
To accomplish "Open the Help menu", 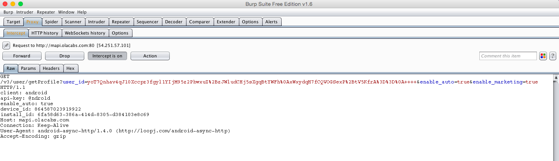I will (x=82, y=12).
